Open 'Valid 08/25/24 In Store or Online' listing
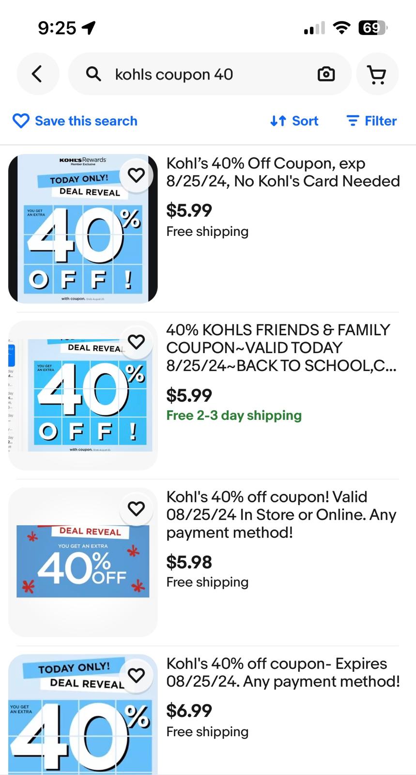This screenshot has width=416, height=775. [281, 514]
